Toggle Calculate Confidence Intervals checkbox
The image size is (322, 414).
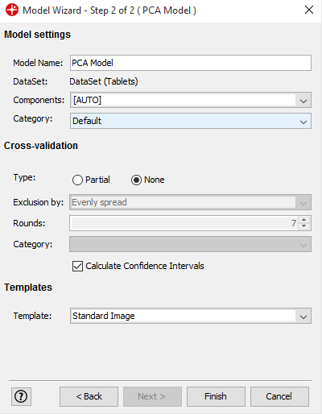77,266
